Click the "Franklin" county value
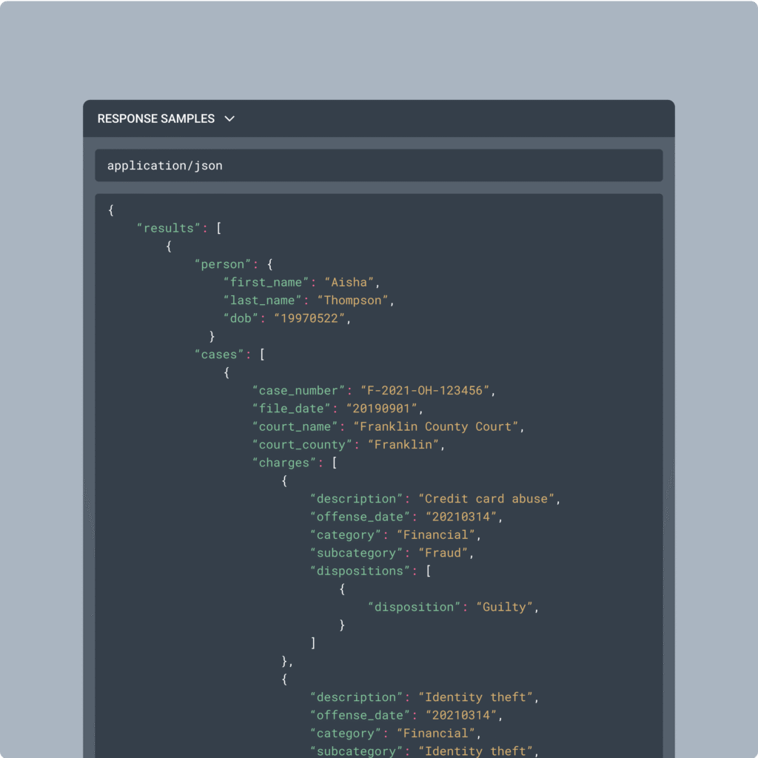 (403, 445)
